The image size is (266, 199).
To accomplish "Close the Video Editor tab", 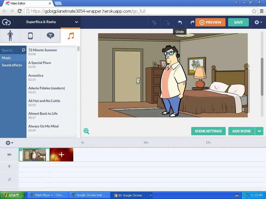I will (50, 3).
